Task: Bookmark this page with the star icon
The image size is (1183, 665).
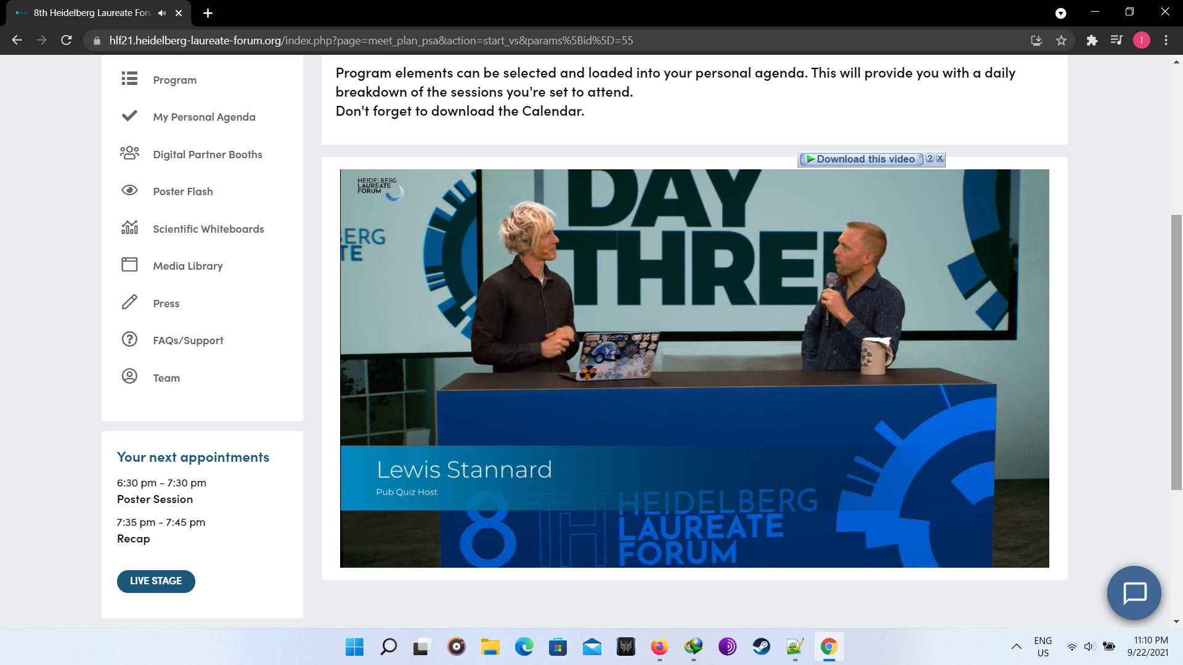Action: 1061,41
